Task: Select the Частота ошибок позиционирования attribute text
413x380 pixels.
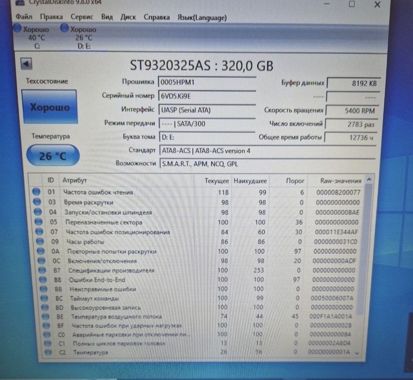Action: (x=118, y=232)
